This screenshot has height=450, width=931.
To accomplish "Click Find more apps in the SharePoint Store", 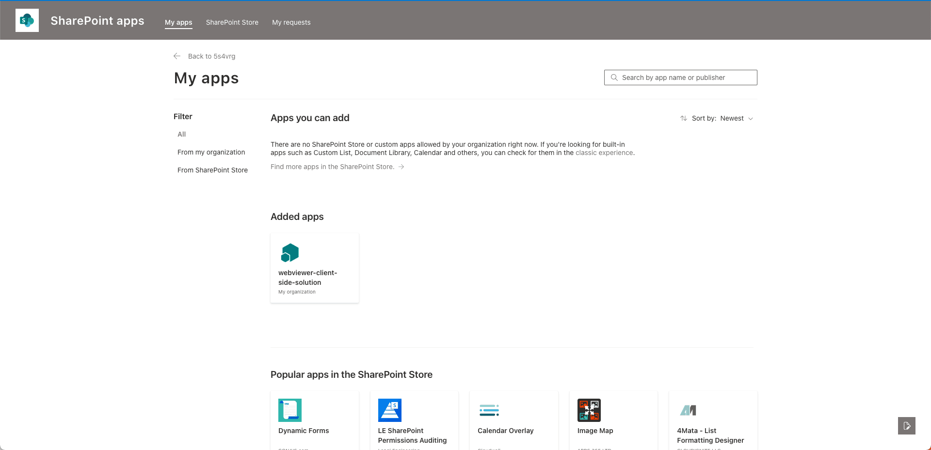I will tap(332, 167).
